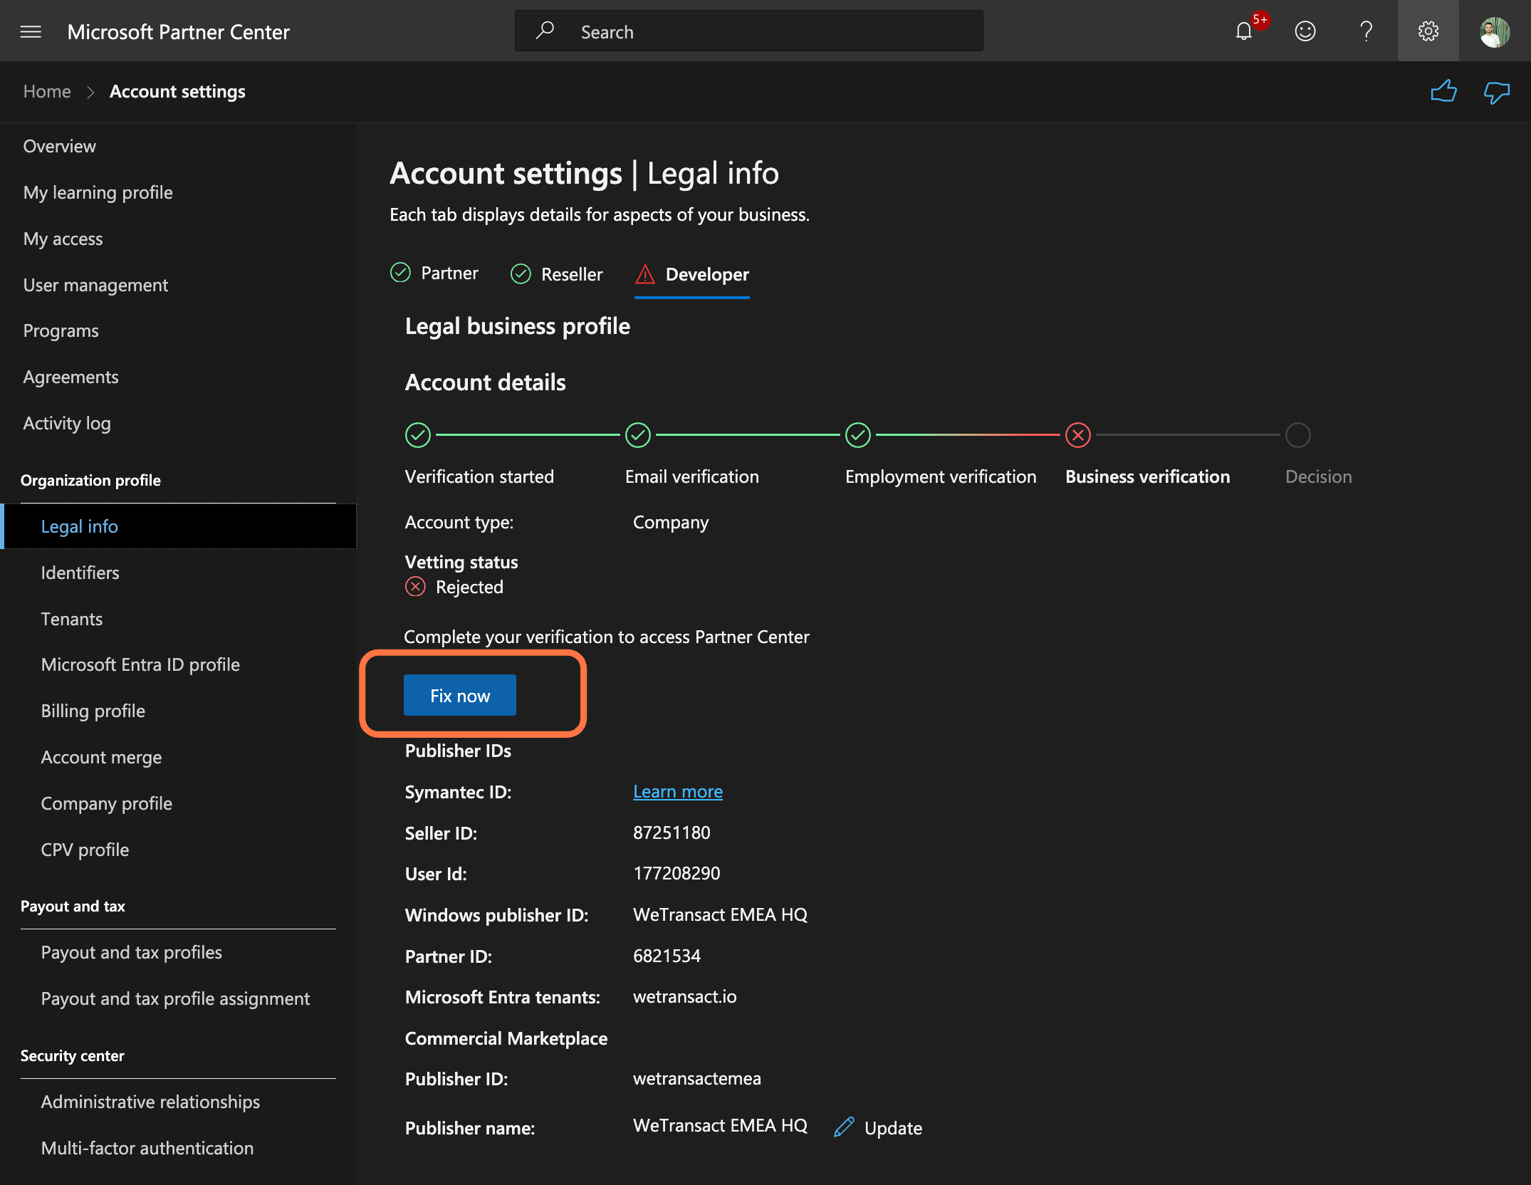
Task: Open the settings gear
Action: 1428,31
